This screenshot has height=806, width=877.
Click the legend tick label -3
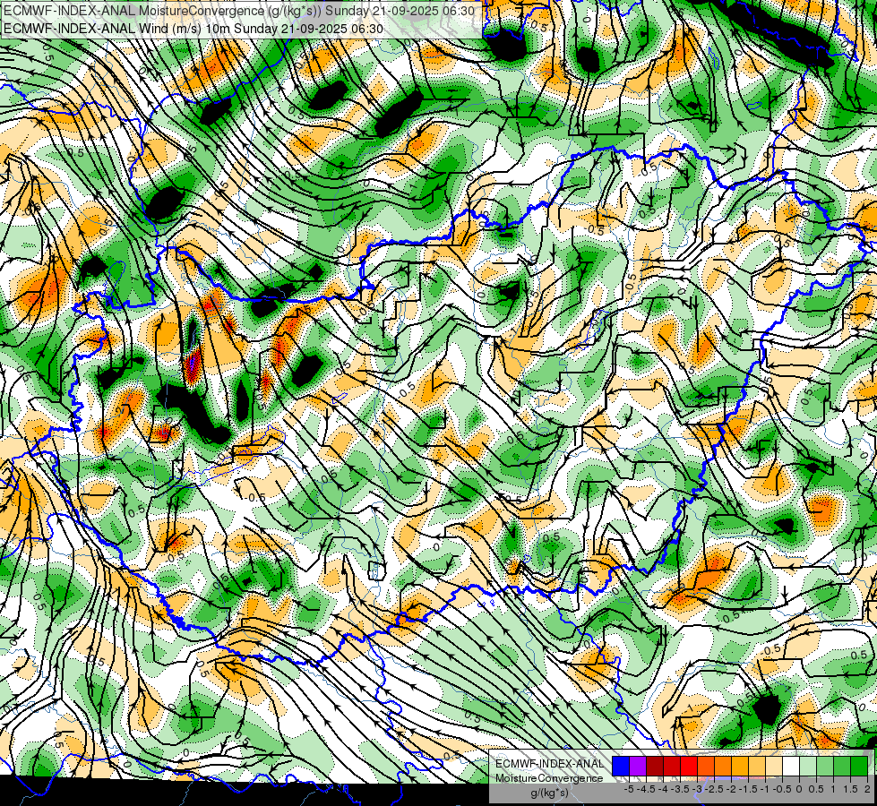point(698,789)
